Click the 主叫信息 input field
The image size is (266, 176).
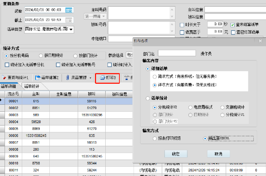point(235,10)
